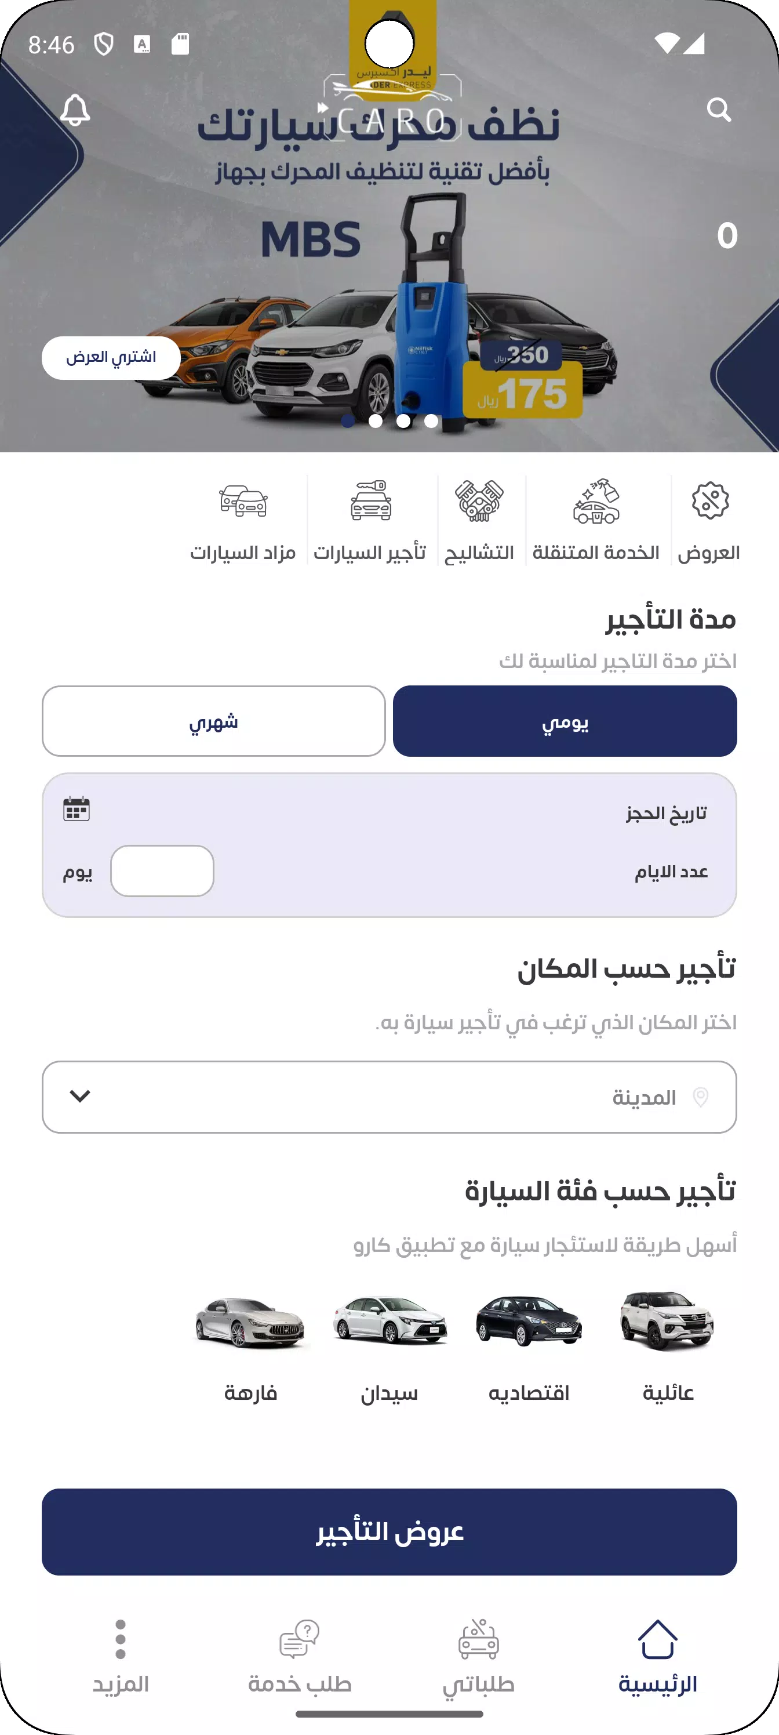The image size is (779, 1735).
Task: Open calendar icon for تاريخ الحجز
Action: tap(76, 809)
